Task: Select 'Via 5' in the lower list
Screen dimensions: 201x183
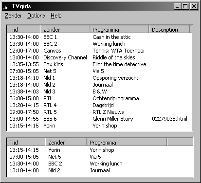Action: coord(95,157)
